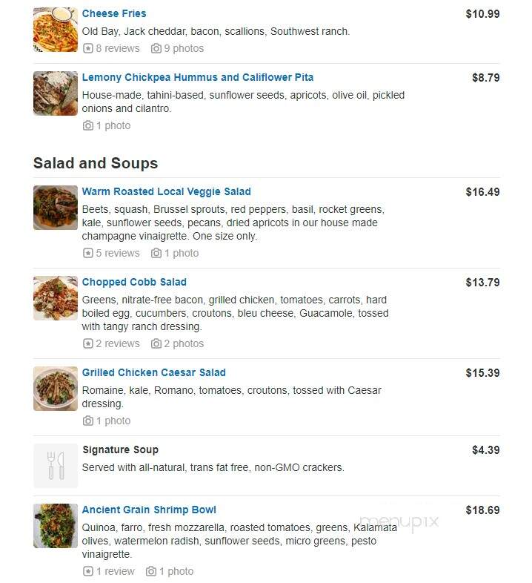Open the Warm Roasted Local Veggie Salad link
Image resolution: width=532 pixels, height=583 pixels.
click(167, 191)
